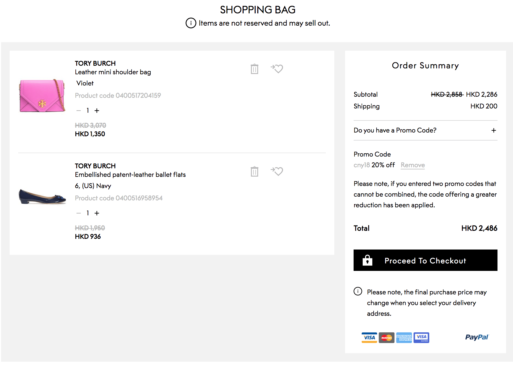513x366 pixels.
Task: Click the MasterCard logo
Action: pos(386,337)
